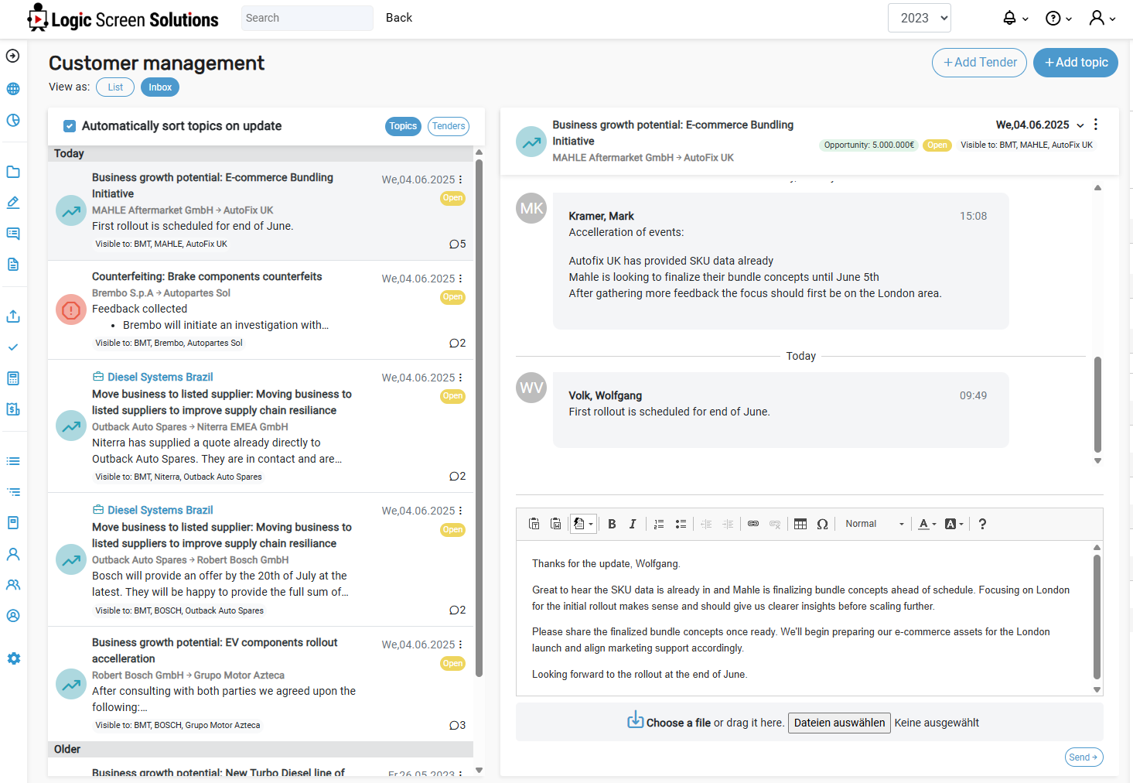The height and width of the screenshot is (783, 1133).
Task: Insert a special character with omega icon
Action: point(822,524)
